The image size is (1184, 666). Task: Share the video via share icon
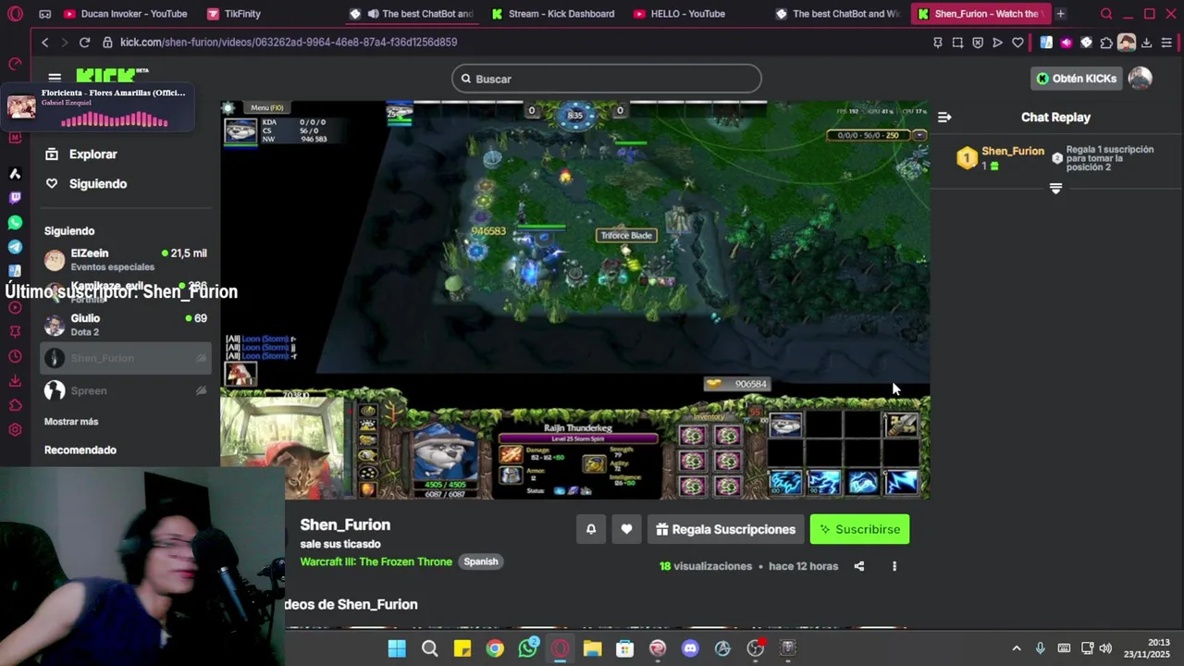(x=859, y=566)
